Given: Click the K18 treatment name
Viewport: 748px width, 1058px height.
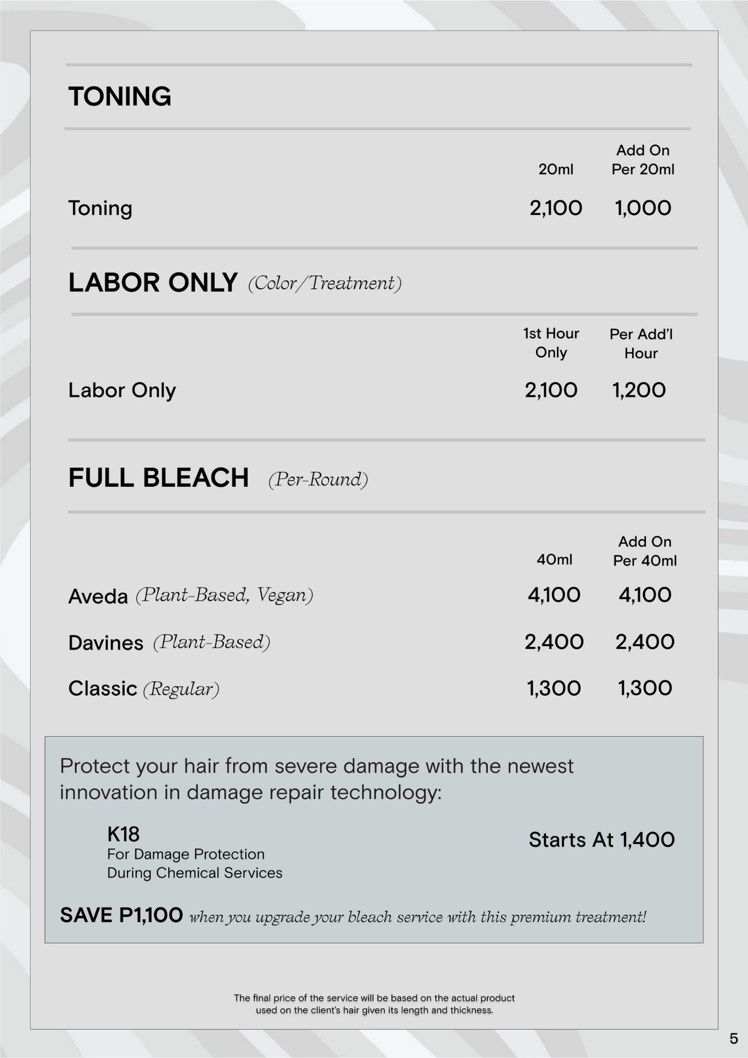Looking at the screenshot, I should click(x=123, y=834).
